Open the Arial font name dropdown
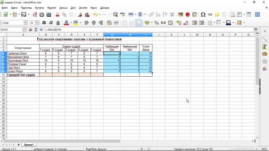The width and height of the screenshot is (269, 151). coord(25,23)
